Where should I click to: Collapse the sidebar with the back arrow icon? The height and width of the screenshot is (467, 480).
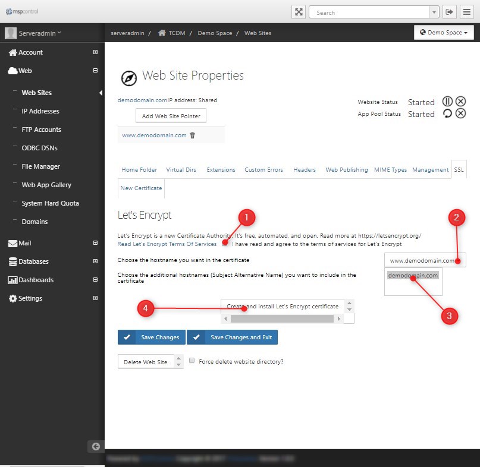96,447
